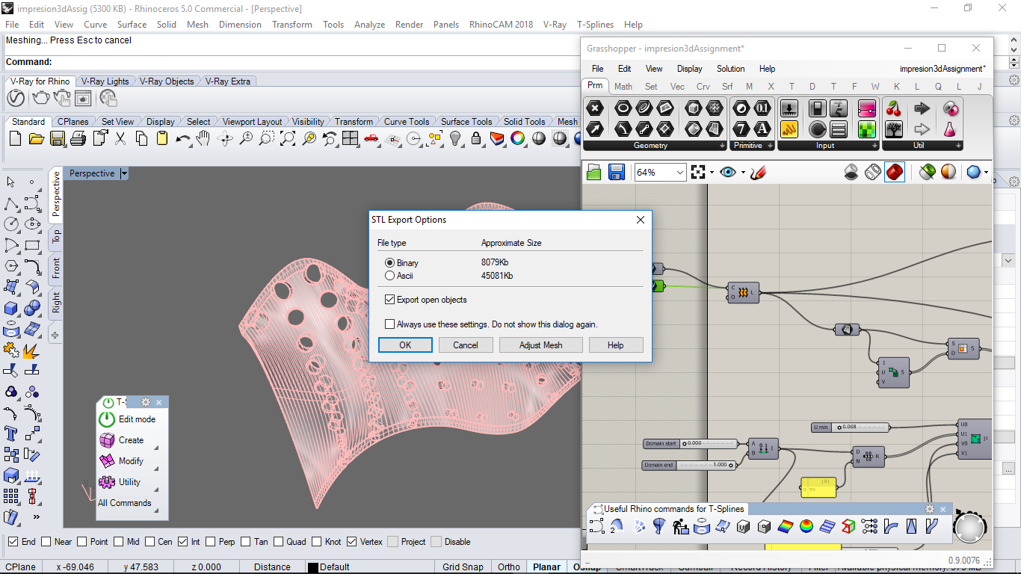
Task: Click the Print icon in Rhino toolbar
Action: pos(78,138)
